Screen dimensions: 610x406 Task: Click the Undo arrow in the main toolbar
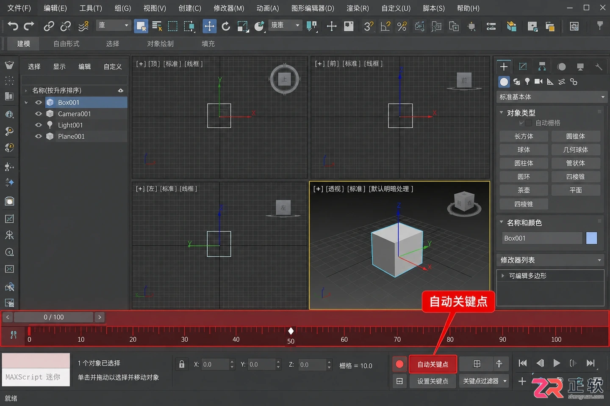(x=13, y=26)
